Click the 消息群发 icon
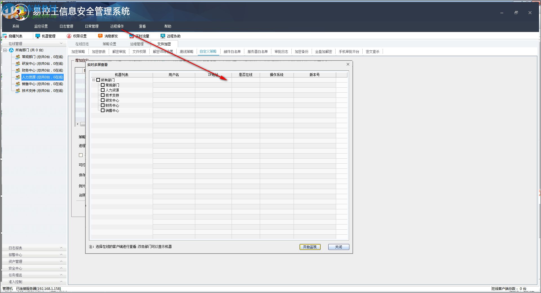 (100, 36)
